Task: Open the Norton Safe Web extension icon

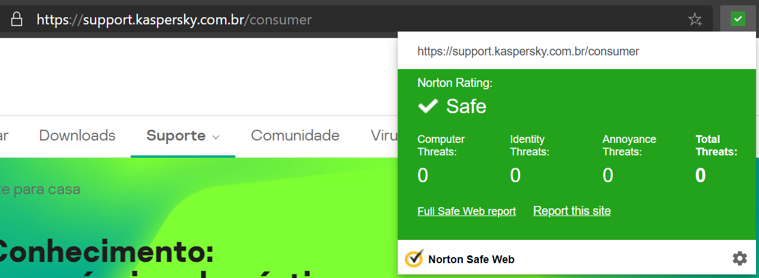Action: [738, 19]
